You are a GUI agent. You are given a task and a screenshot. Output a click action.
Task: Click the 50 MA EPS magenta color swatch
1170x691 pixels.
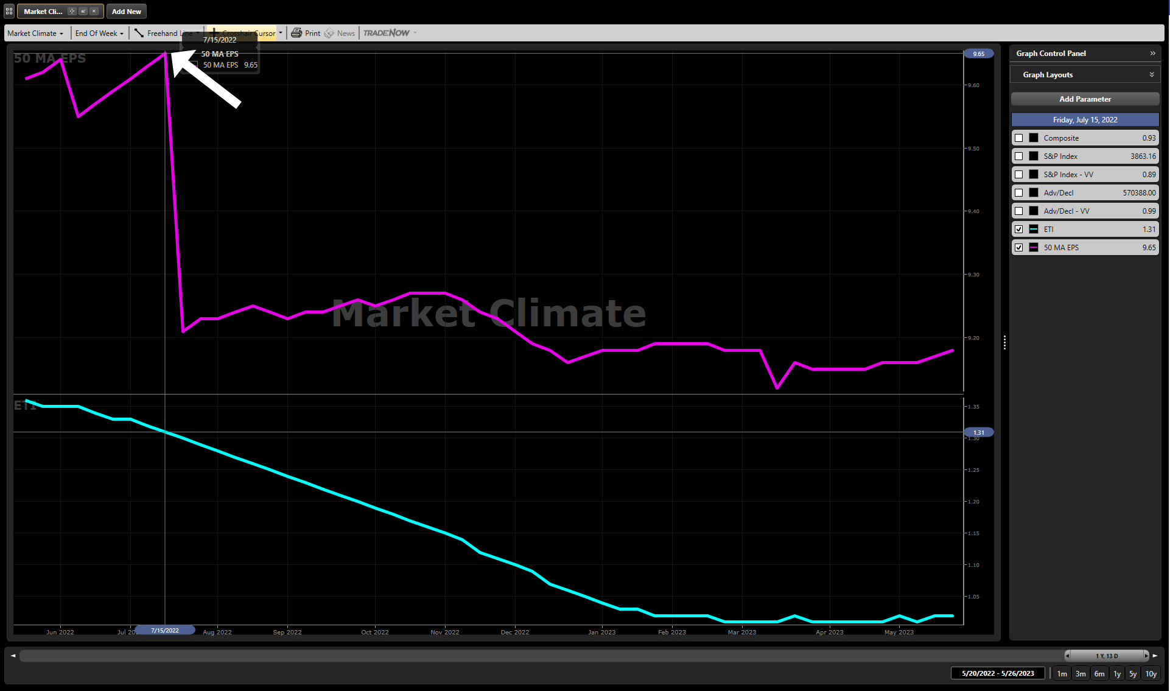point(1033,248)
